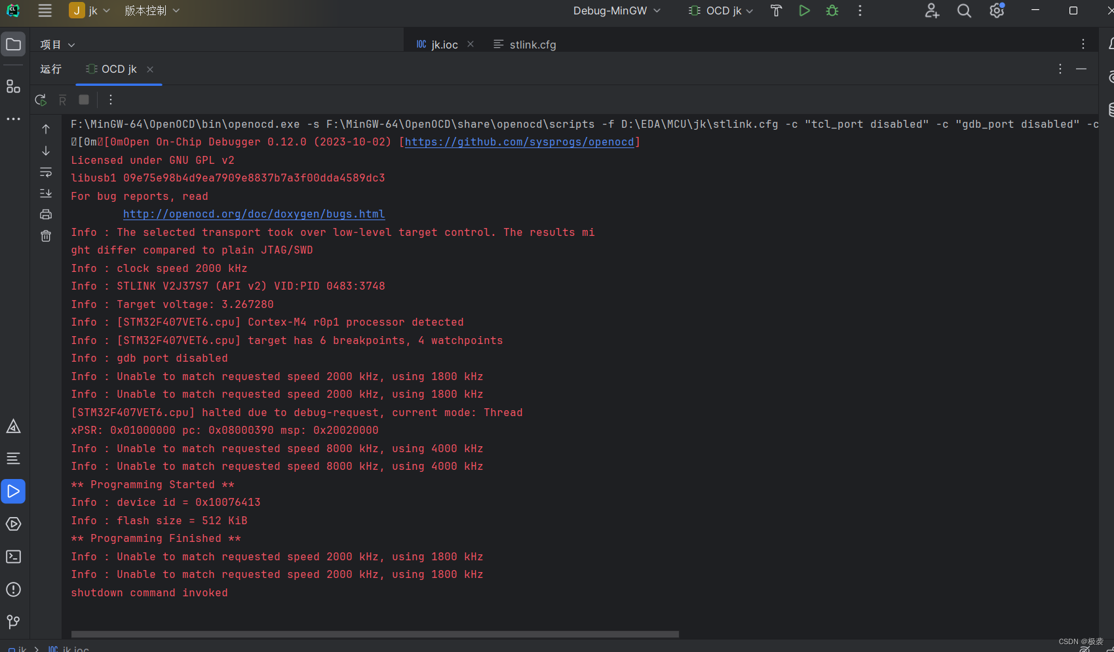Image resolution: width=1114 pixels, height=652 pixels.
Task: Click the 'shutdown command invoked' line
Action: (x=149, y=593)
